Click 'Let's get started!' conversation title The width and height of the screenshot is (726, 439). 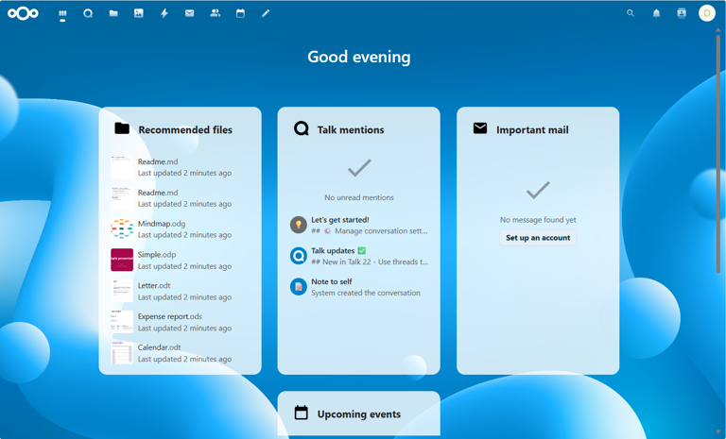click(x=340, y=220)
